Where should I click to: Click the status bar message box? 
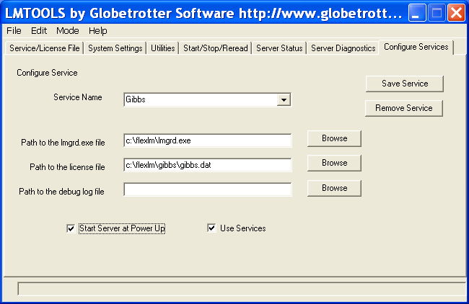(x=242, y=289)
